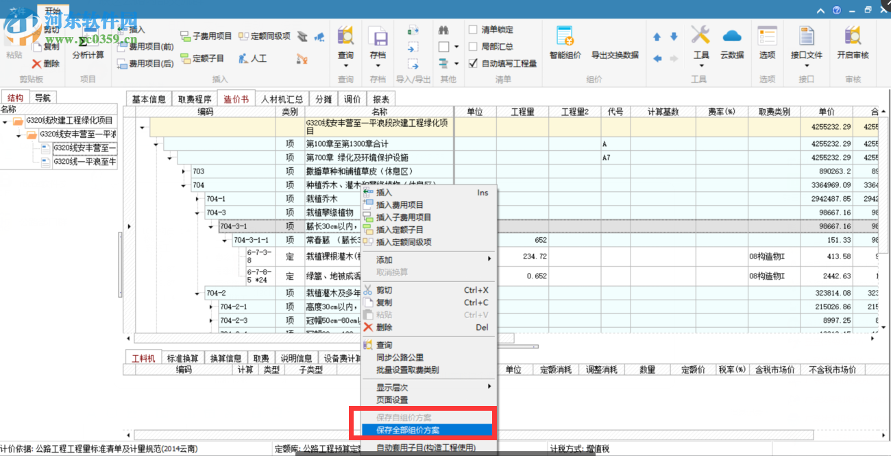The image size is (891, 456).
Task: Expand the 显示层次 submenu
Action: (391, 386)
